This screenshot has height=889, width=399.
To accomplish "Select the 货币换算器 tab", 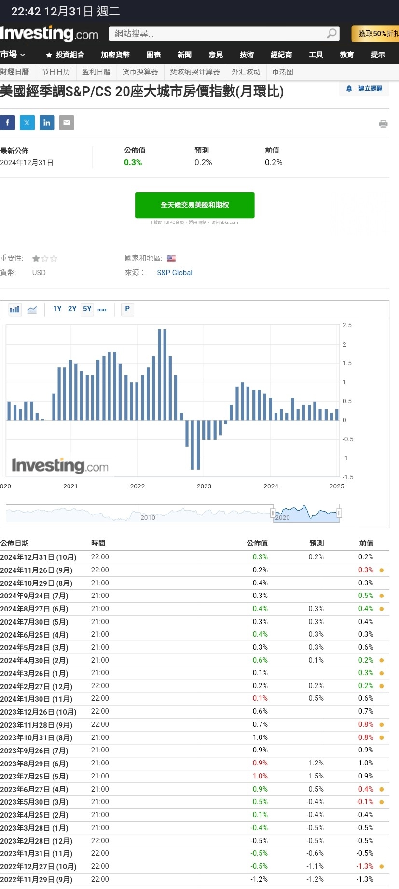I will pos(140,72).
